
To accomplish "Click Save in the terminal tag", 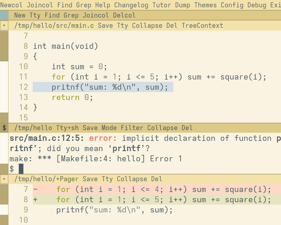I will pyautogui.click(x=90, y=128).
